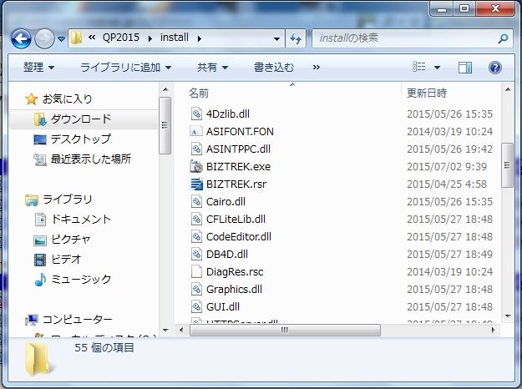Viewport: 522px width, 389px height.
Task: Click the magnifier search icon
Action: click(503, 38)
